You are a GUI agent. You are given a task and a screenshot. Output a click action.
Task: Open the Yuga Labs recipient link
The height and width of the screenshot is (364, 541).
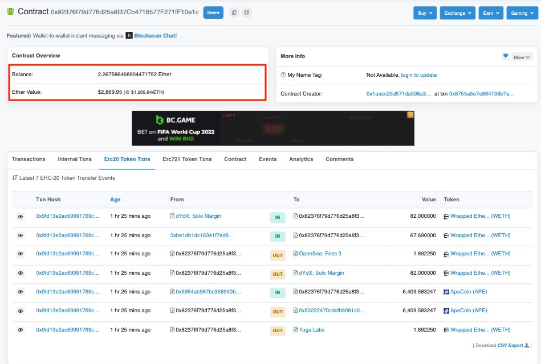(x=312, y=329)
